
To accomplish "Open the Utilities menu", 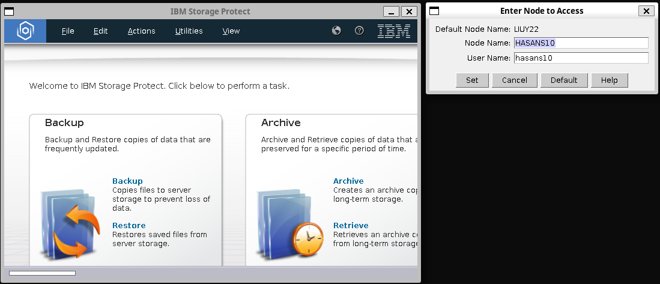I will point(189,31).
